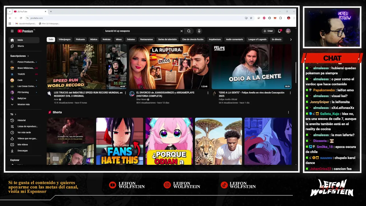Screen dimensions: 366x206
Task: Click the Crear button
Action: [x=268, y=31]
